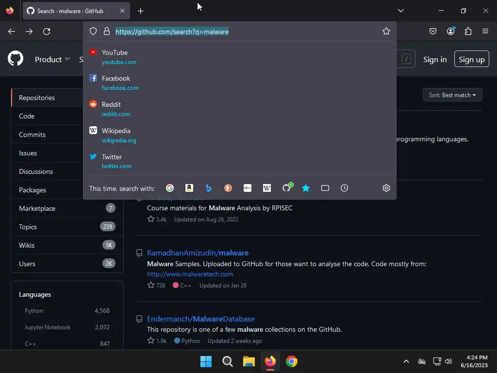Search Bookmarks using the star shortcut

306,188
